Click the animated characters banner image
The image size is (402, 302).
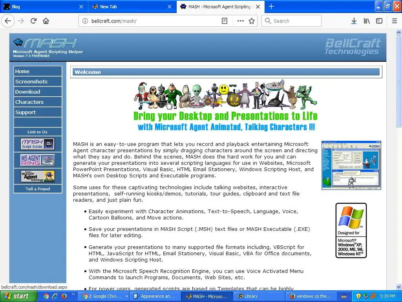[225, 106]
